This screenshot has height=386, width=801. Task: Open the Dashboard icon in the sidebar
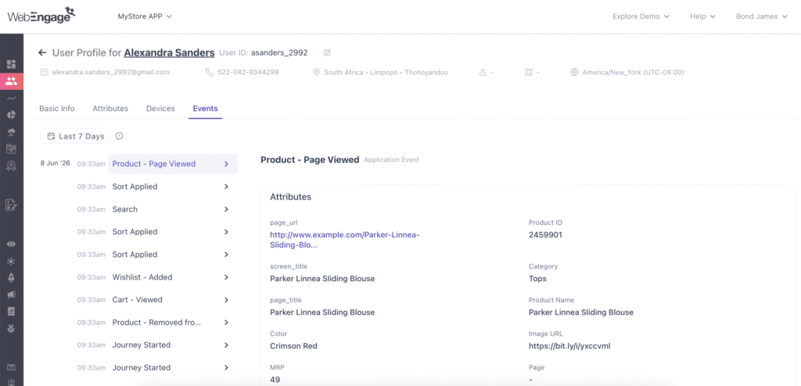(11, 64)
